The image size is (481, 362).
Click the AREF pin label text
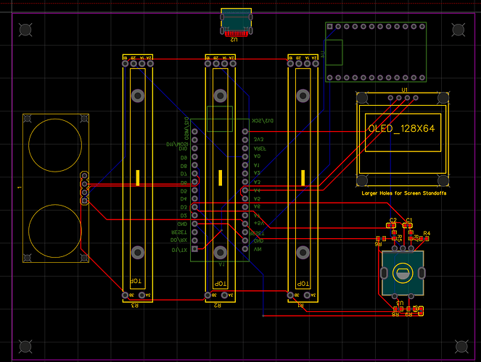pyautogui.click(x=260, y=148)
